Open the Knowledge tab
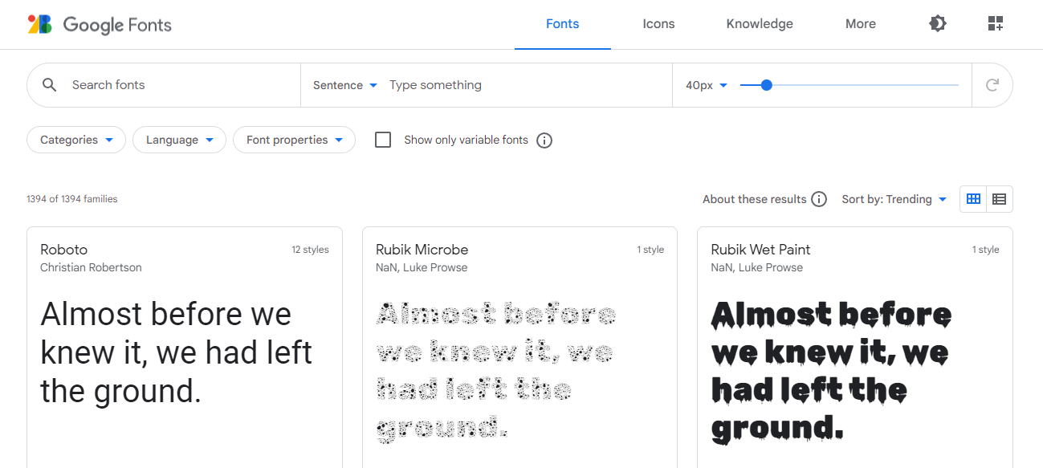This screenshot has width=1043, height=468. [x=760, y=24]
